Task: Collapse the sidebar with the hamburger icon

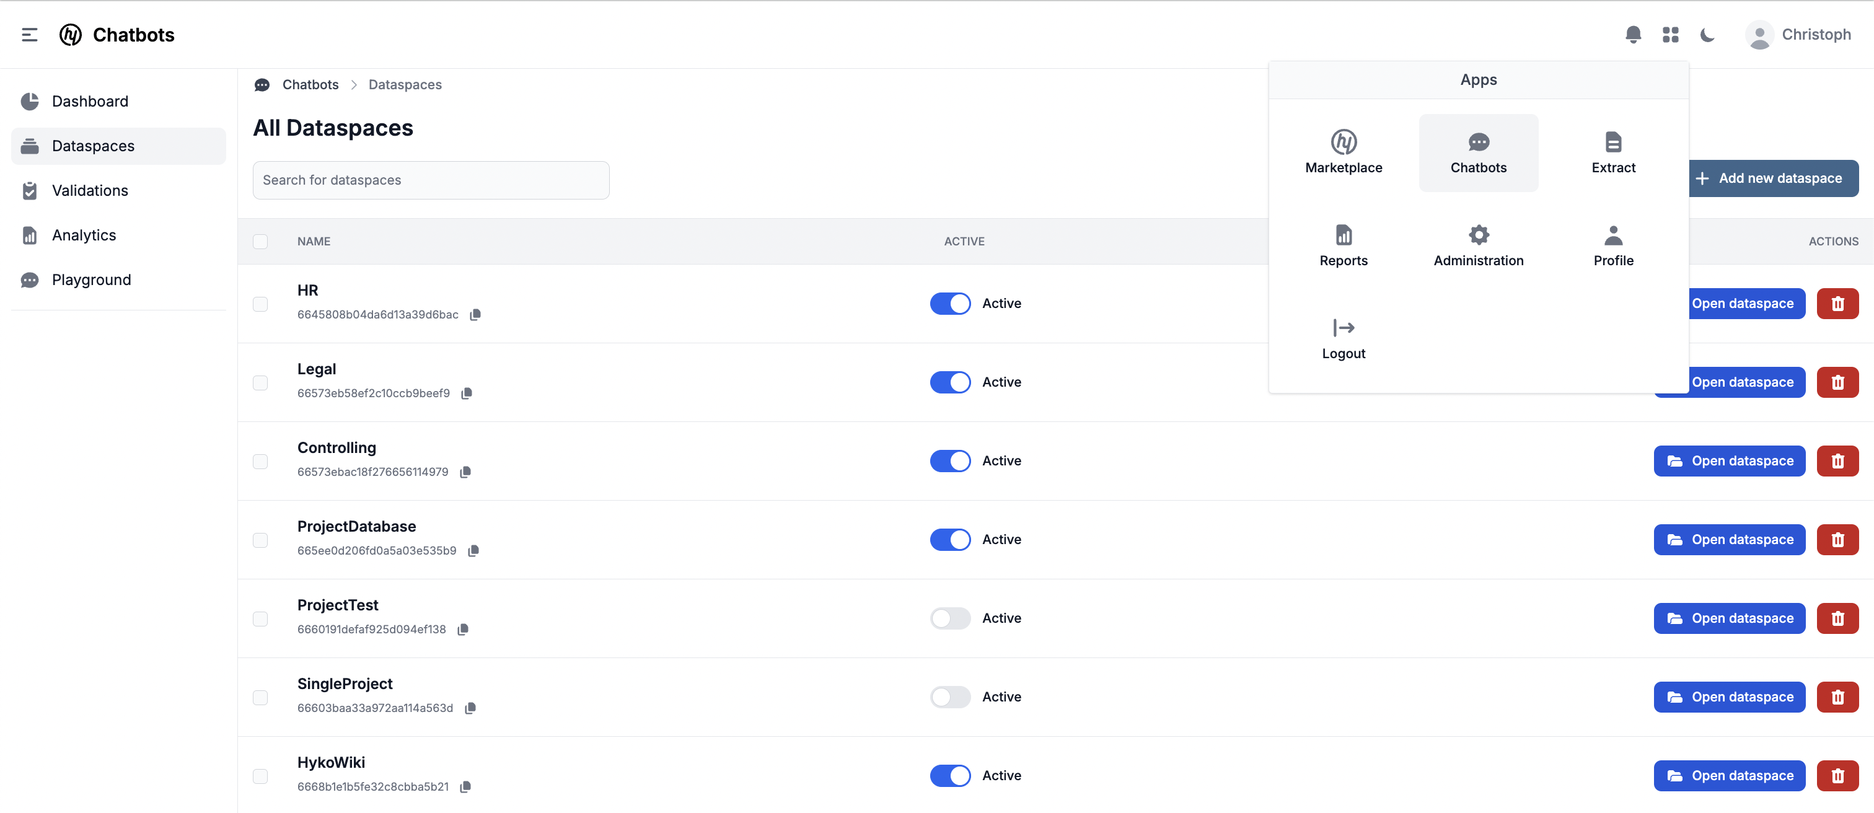Action: coord(29,34)
